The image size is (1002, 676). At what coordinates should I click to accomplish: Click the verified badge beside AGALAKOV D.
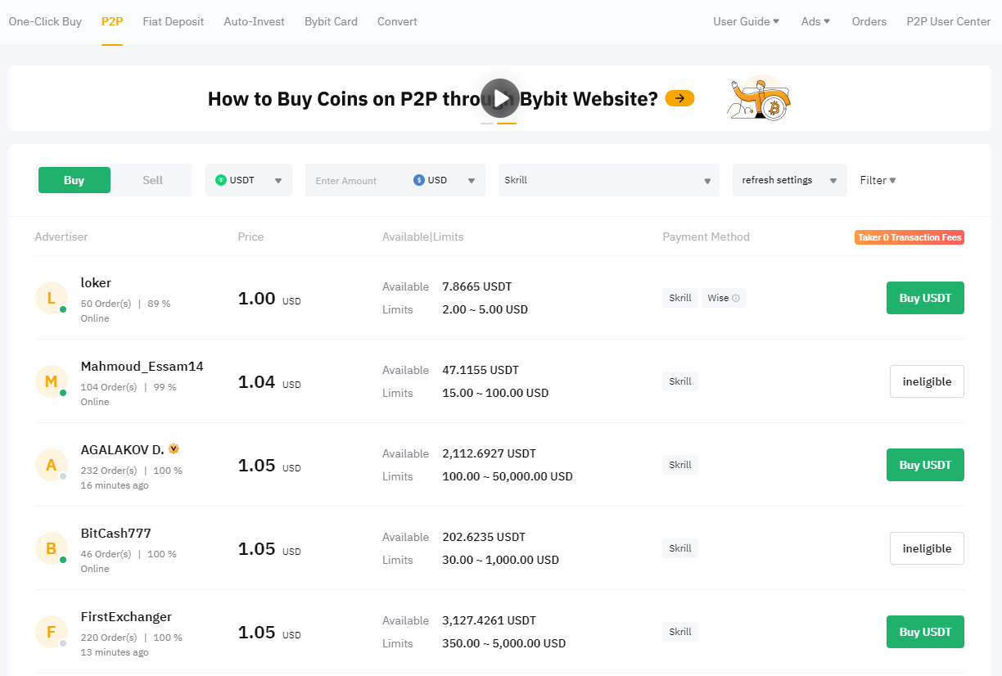pos(174,448)
